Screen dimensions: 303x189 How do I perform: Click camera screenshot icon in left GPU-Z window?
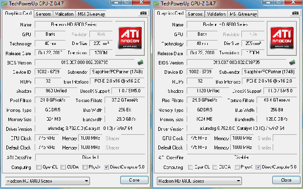pos(143,13)
